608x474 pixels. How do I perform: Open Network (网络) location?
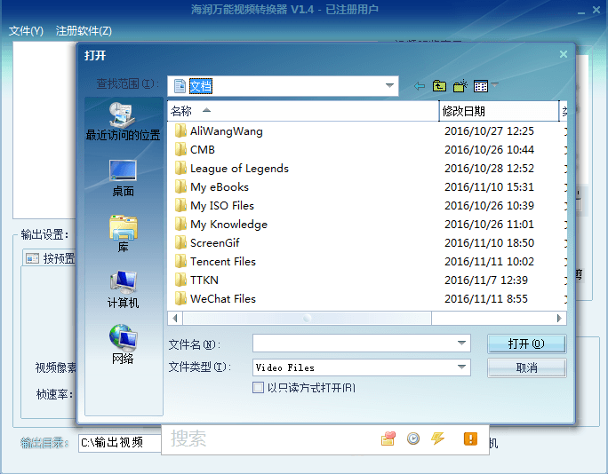pyautogui.click(x=123, y=345)
